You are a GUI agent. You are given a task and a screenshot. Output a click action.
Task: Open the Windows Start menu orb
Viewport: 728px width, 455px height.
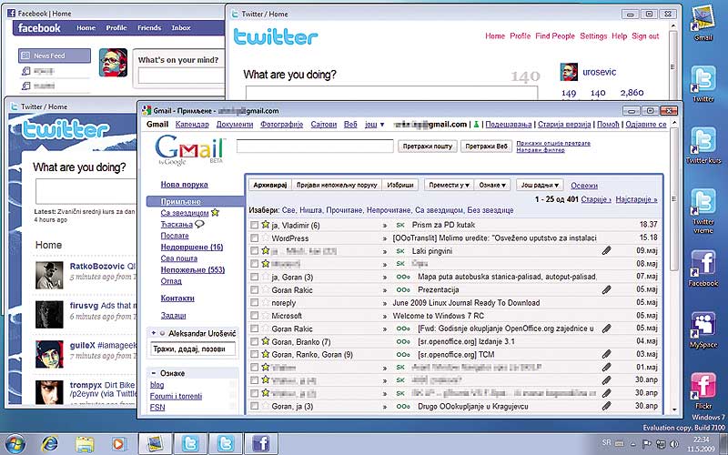point(15,444)
